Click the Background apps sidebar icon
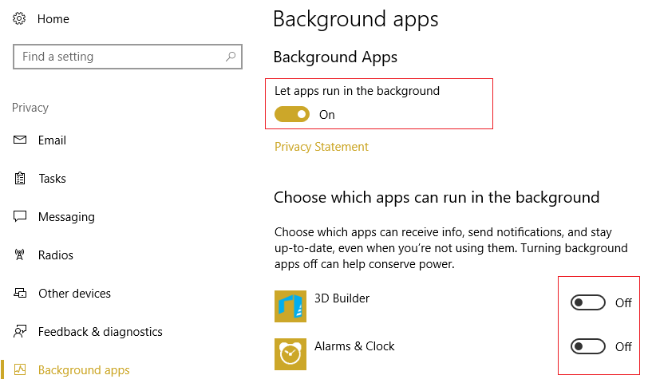The height and width of the screenshot is (383, 652). click(20, 370)
